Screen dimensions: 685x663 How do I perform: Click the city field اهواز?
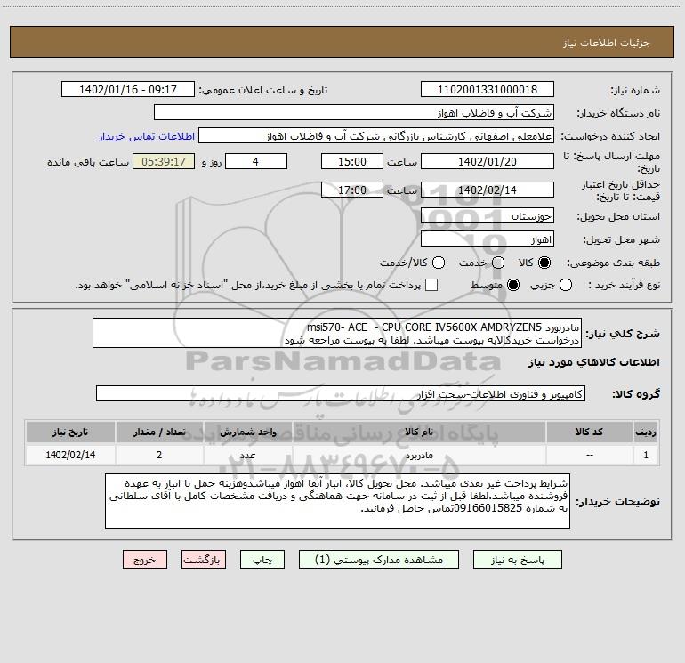click(x=488, y=239)
